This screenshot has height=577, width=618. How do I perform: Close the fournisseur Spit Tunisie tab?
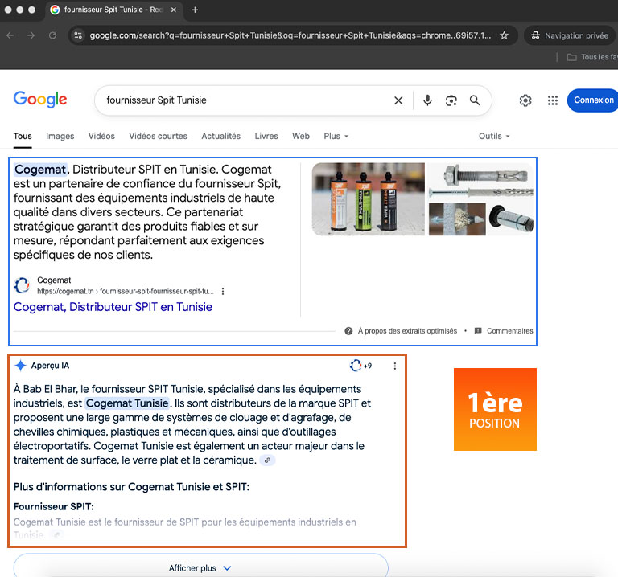pyautogui.click(x=174, y=10)
